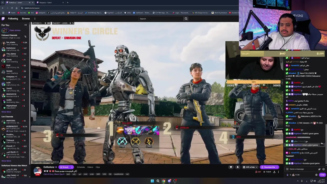Click the browser address bar
The width and height of the screenshot is (327, 184).
coord(128,8)
